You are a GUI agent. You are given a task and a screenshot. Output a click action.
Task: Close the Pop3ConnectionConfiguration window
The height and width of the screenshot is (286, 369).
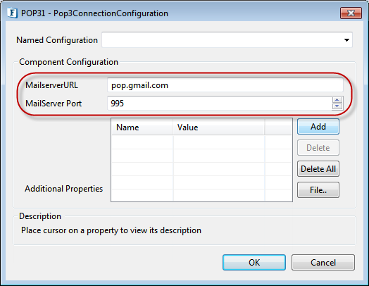[x=351, y=13]
